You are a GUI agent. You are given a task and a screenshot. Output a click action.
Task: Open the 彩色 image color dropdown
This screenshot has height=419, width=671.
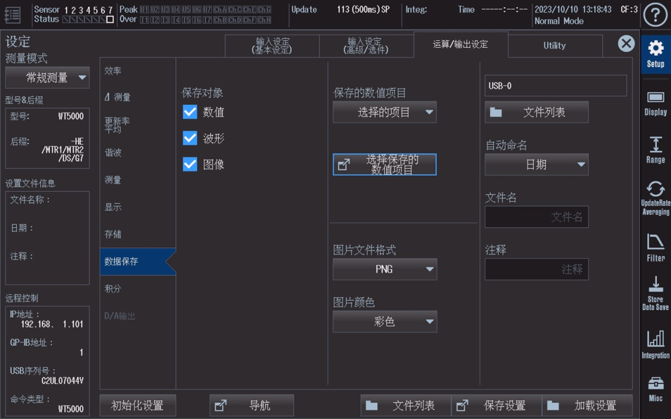pyautogui.click(x=385, y=322)
